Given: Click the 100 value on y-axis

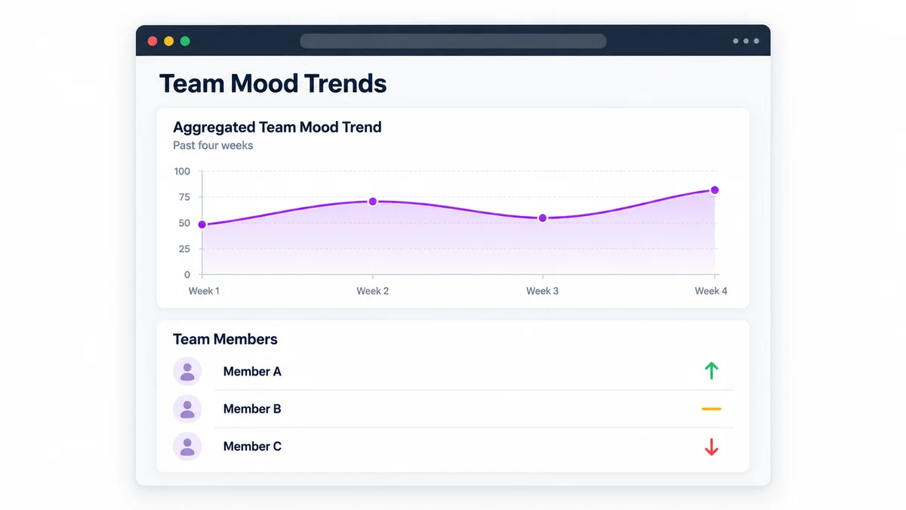Looking at the screenshot, I should click(x=182, y=172).
